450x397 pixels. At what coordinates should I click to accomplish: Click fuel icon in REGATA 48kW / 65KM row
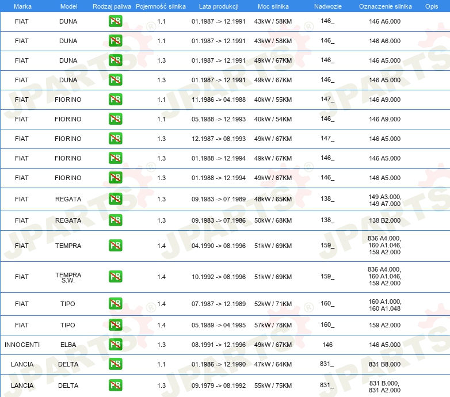[x=115, y=199]
